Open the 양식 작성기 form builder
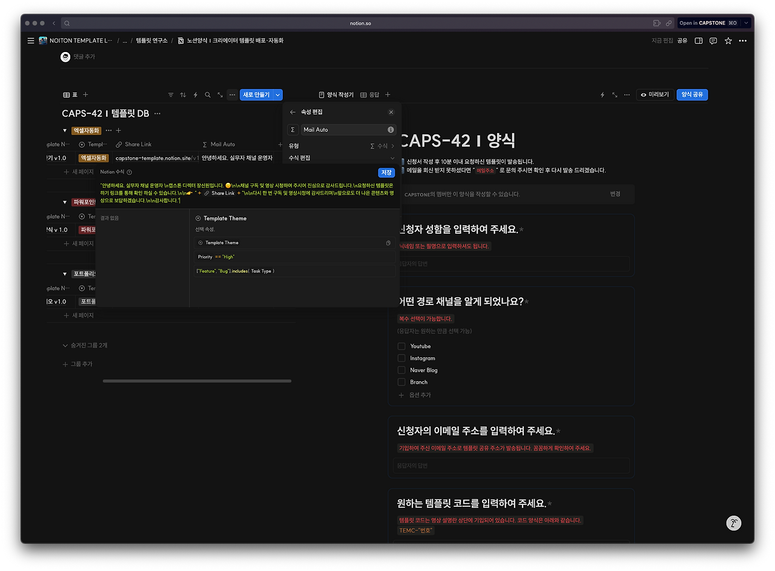 [339, 94]
